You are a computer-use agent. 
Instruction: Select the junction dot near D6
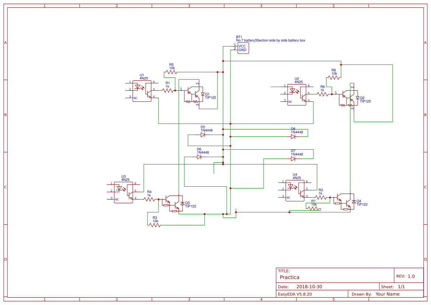[x=223, y=157]
